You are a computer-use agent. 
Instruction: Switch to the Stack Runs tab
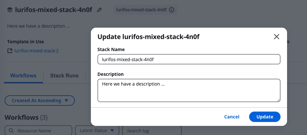pyautogui.click(x=64, y=75)
